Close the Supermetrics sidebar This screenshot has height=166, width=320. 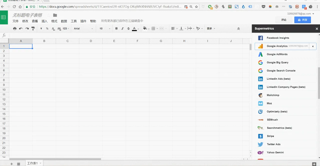click(x=317, y=29)
